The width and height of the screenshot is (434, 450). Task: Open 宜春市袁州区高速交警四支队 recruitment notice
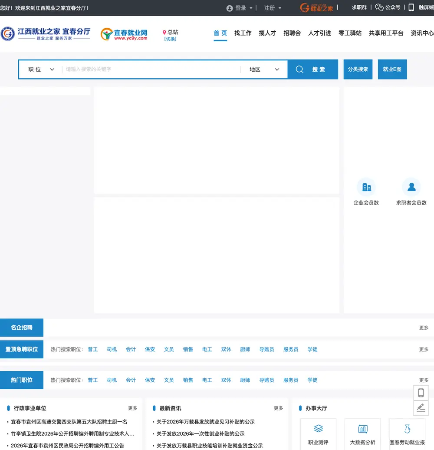[x=69, y=422]
